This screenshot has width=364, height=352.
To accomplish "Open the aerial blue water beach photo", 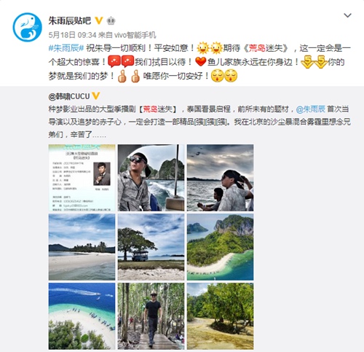I will (82, 316).
